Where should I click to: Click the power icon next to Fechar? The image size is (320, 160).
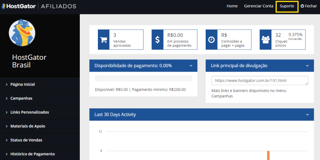click(302, 6)
